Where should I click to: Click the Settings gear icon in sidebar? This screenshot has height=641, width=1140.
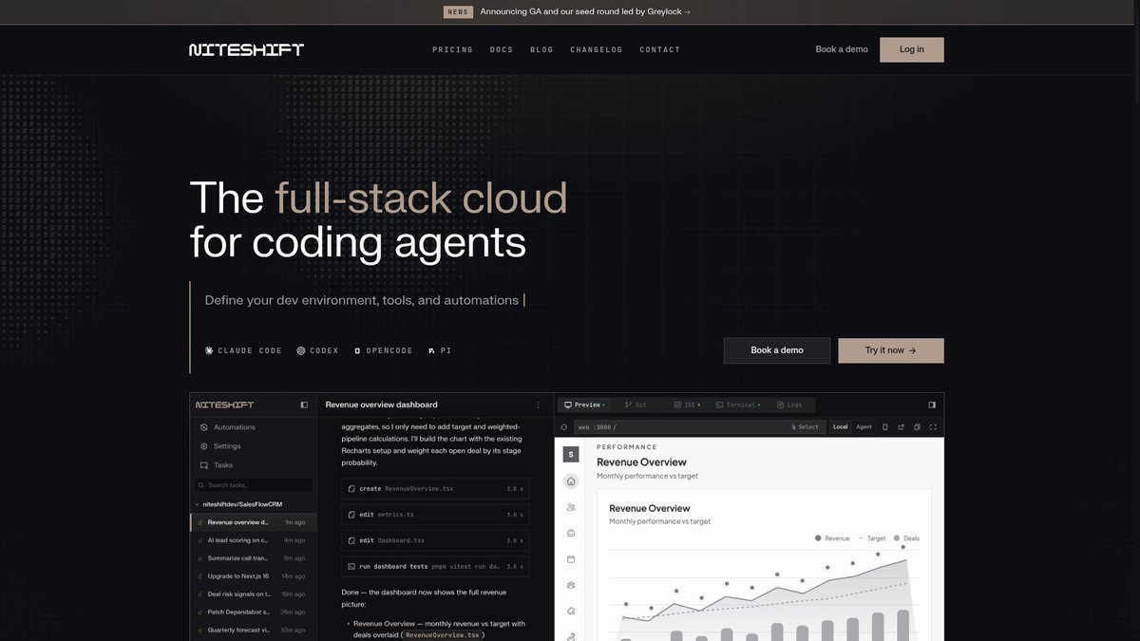[203, 446]
